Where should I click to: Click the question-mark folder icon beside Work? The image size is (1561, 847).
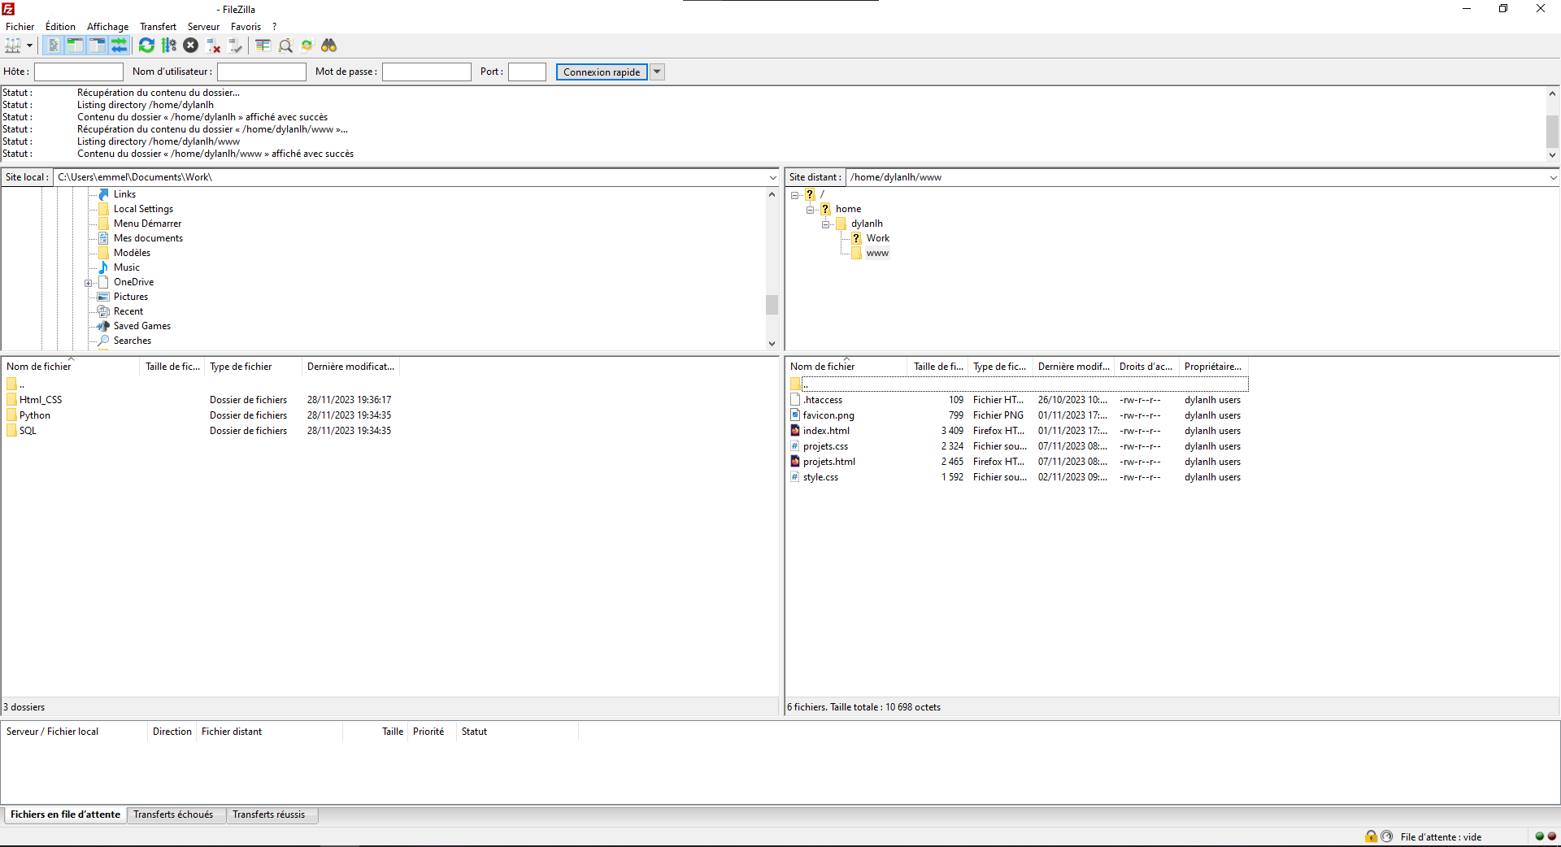click(856, 238)
